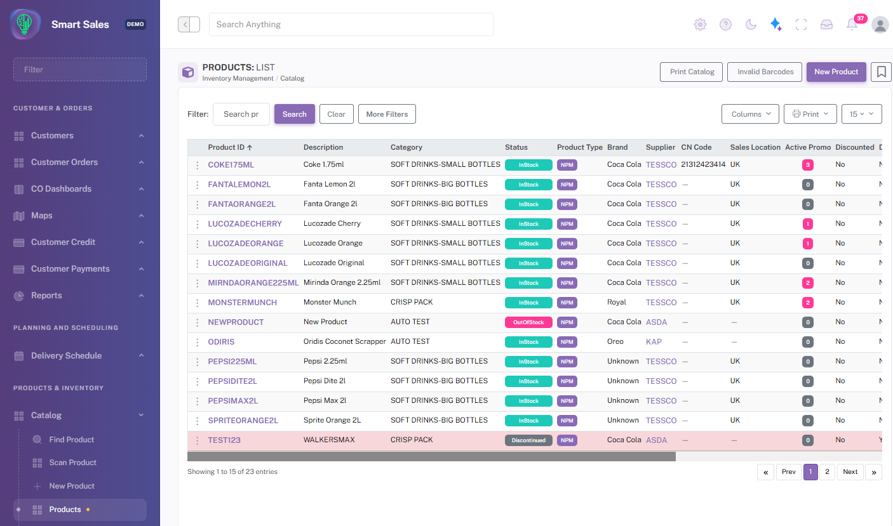
Task: Open the page size 15 dropdown
Action: click(862, 114)
